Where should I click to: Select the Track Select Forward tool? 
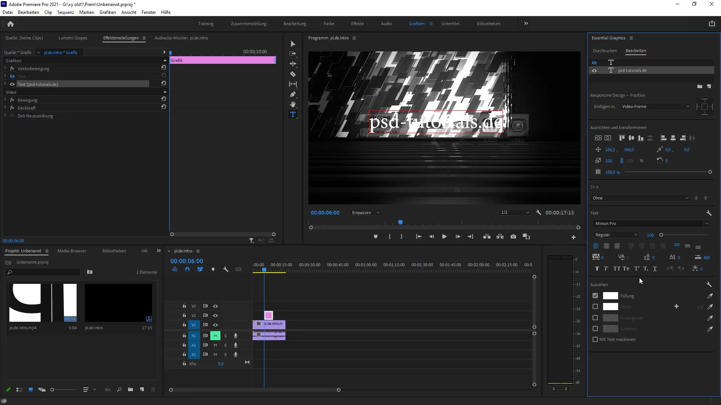[x=293, y=54]
